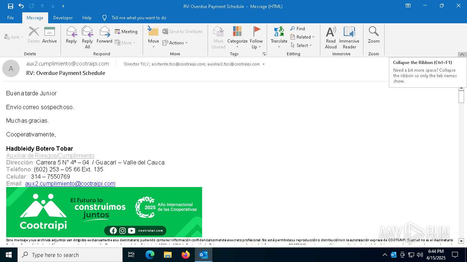Screen dimensions: 467x262
Task: Click the Zoom magnifier
Action: coord(374,35)
